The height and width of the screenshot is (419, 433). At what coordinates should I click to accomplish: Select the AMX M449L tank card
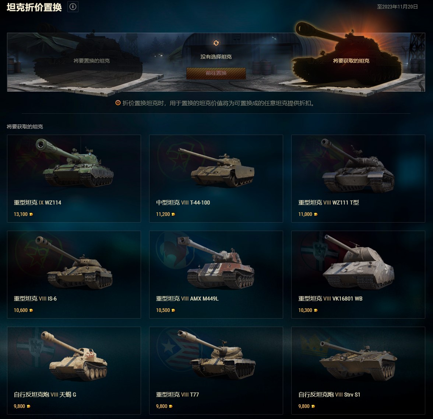click(216, 274)
